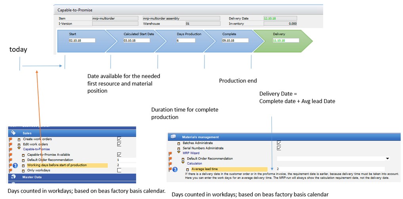The width and height of the screenshot is (403, 199).
Task: Uncheck the Capable-to-Promise Available checkbox
Action: pos(119,155)
